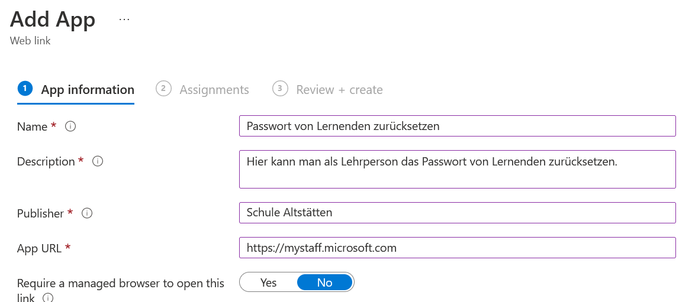Image resolution: width=692 pixels, height=302 pixels.
Task: Select No for managed browser requirement
Action: point(324,282)
